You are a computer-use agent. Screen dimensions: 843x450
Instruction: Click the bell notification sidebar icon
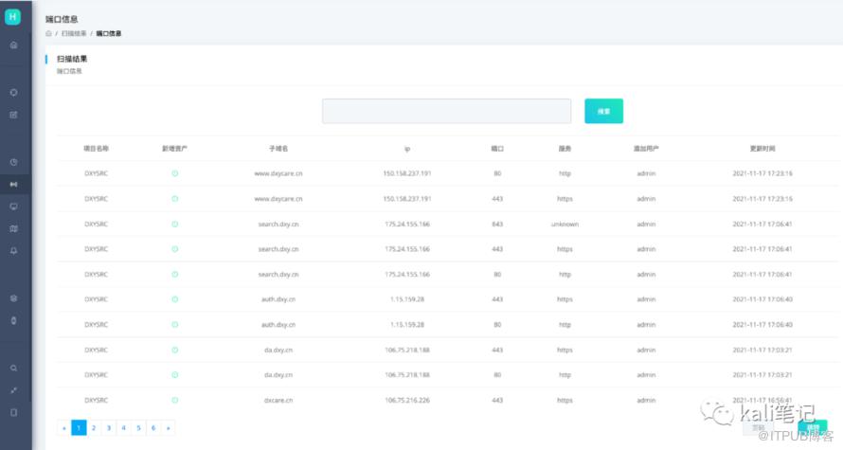(13, 251)
